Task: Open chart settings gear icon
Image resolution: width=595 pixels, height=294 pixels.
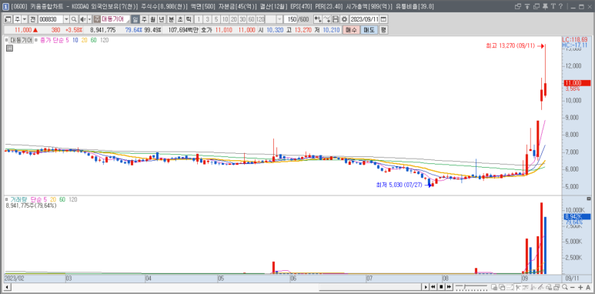Action: pyautogui.click(x=344, y=19)
